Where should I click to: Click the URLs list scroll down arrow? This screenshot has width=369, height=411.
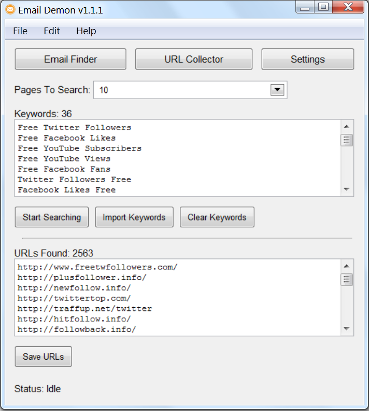(x=347, y=328)
